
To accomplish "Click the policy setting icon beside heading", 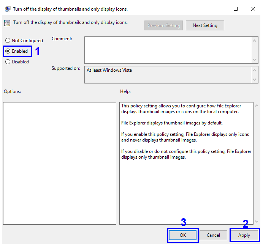I will click(7, 23).
